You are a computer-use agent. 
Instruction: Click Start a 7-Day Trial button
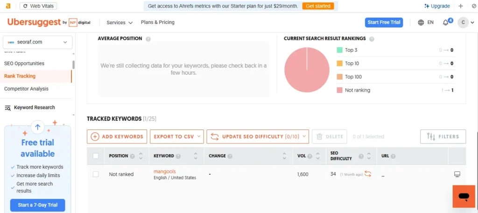click(x=37, y=205)
